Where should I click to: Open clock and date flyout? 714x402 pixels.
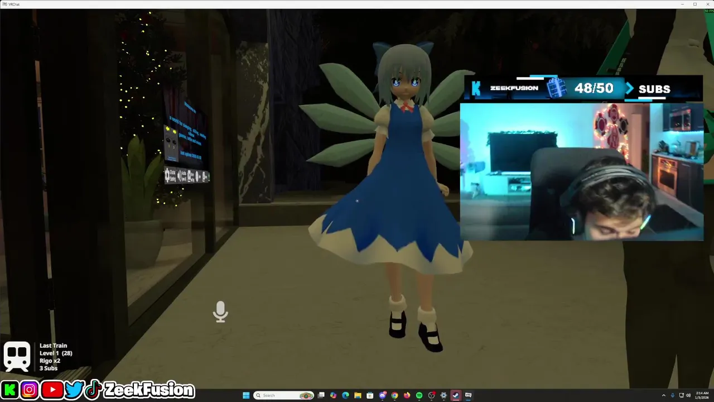click(702, 395)
